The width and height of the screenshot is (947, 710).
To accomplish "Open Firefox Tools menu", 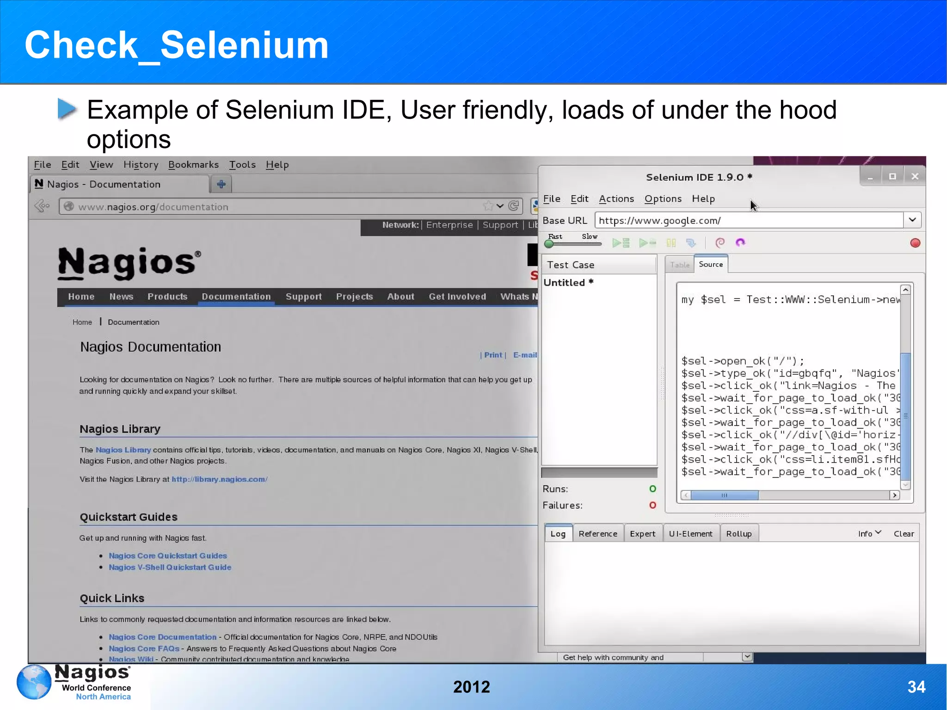I will pos(242,165).
